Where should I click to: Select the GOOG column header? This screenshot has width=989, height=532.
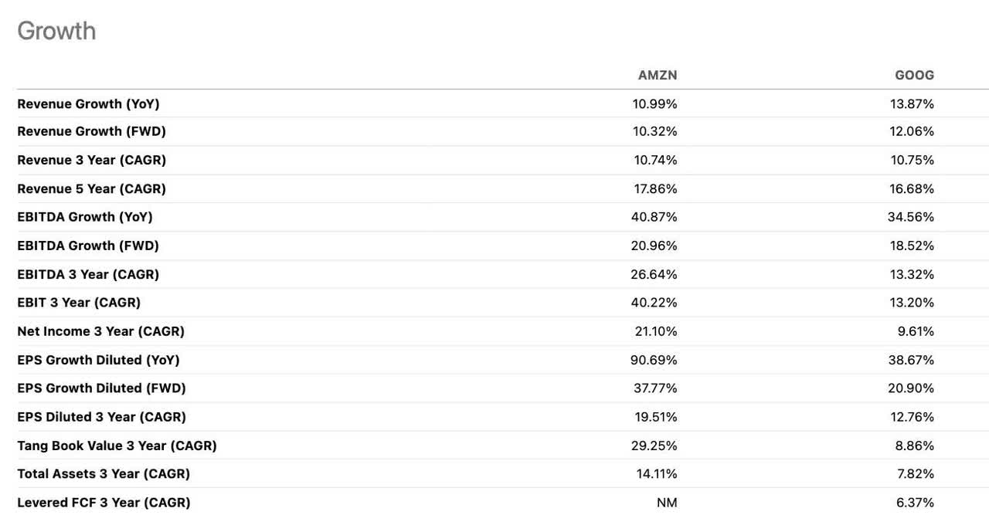pos(914,75)
